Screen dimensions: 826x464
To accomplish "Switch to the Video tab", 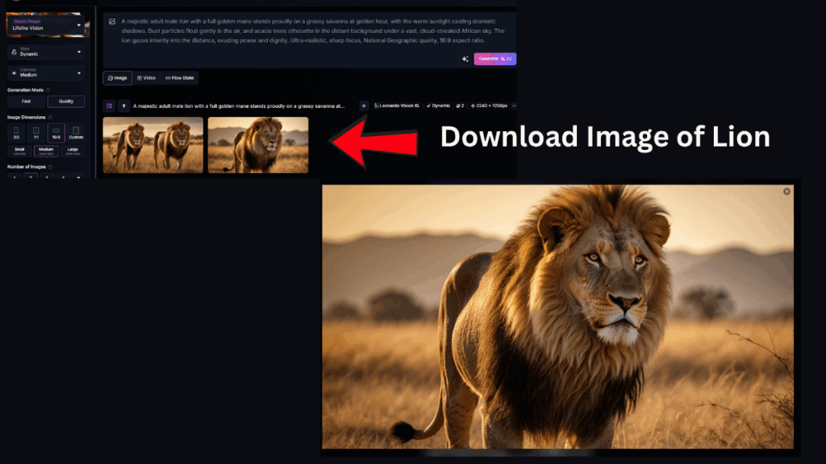I will (146, 78).
